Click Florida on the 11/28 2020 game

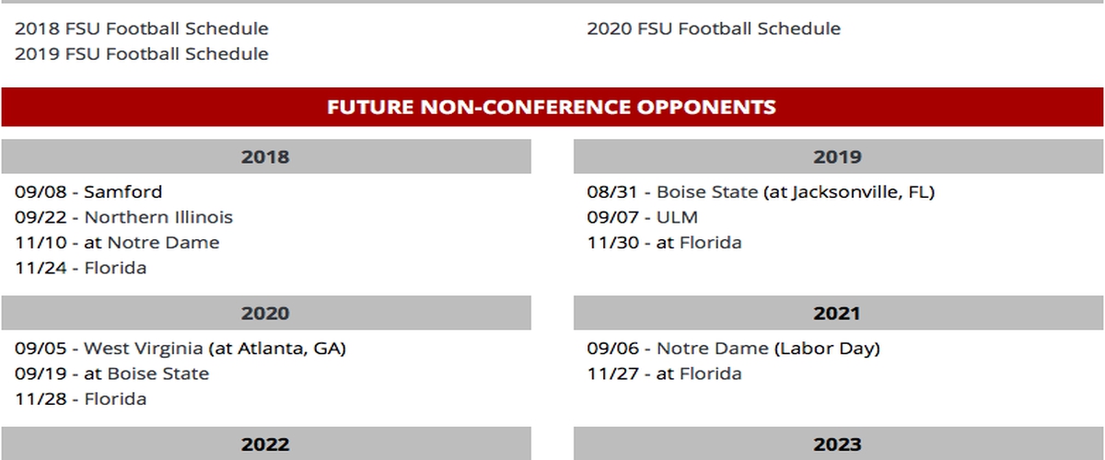115,398
